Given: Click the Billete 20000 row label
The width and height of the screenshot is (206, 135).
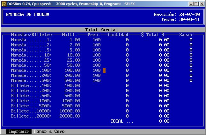Looking at the screenshot, I should (31, 116).
